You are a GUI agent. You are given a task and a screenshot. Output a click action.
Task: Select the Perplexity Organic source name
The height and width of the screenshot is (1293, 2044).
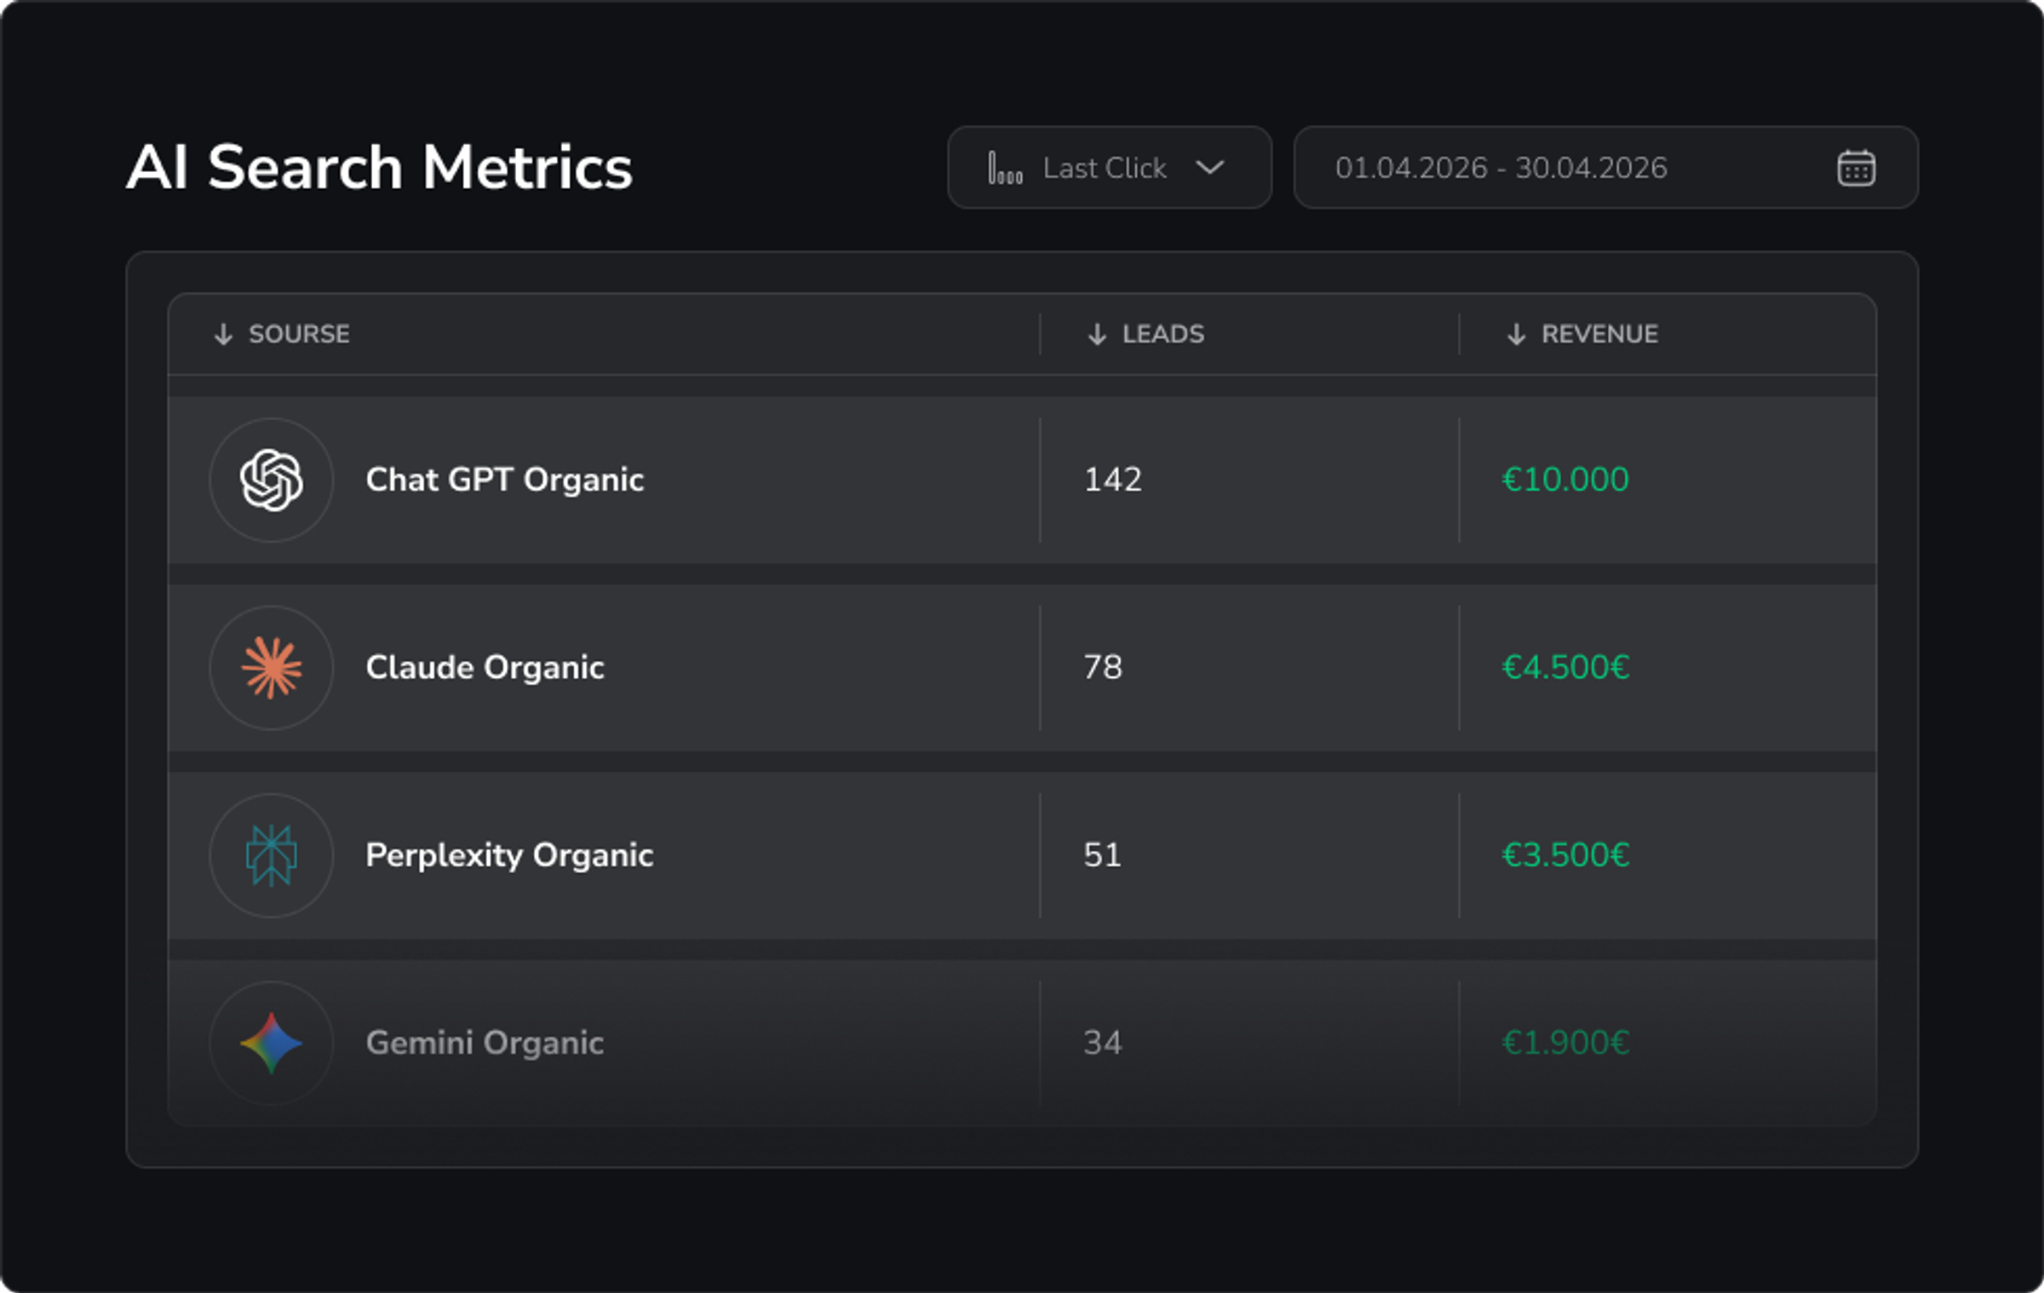pyautogui.click(x=509, y=855)
